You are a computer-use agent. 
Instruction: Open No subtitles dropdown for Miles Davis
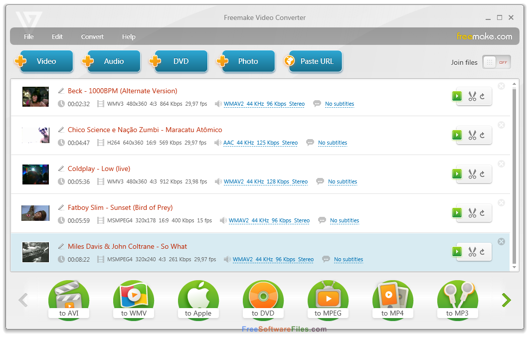(x=349, y=259)
